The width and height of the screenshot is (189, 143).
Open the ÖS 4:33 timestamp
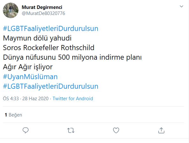click(11, 99)
